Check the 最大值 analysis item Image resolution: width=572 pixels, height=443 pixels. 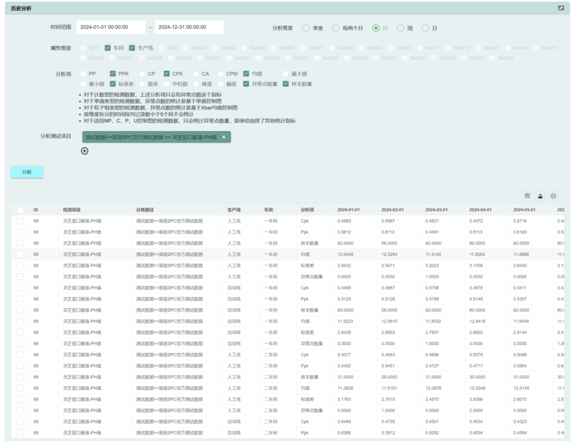[x=287, y=74]
